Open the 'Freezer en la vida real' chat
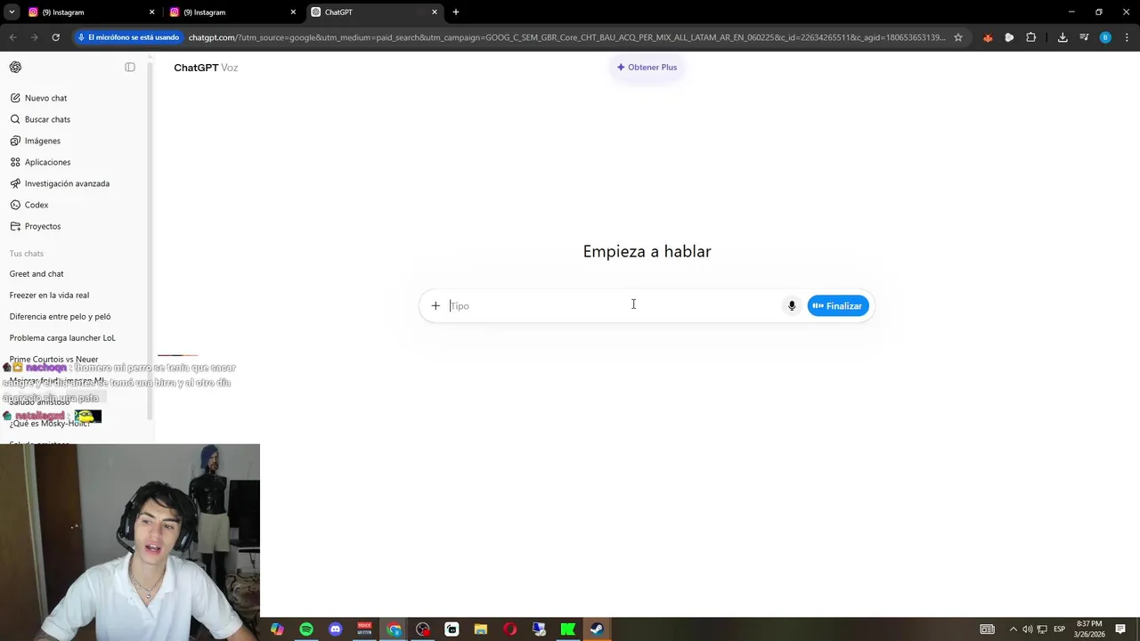The height and width of the screenshot is (641, 1140). click(x=49, y=295)
